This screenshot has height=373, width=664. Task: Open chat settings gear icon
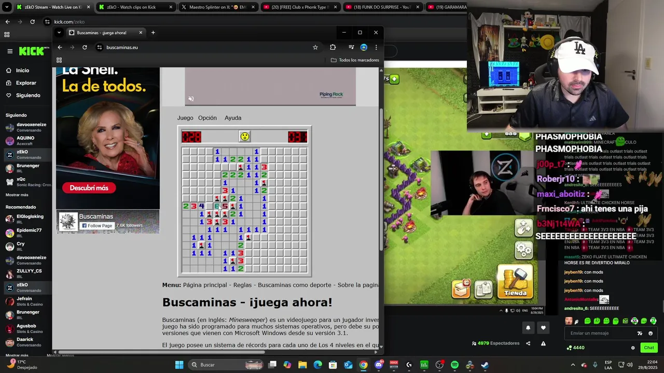click(x=632, y=348)
